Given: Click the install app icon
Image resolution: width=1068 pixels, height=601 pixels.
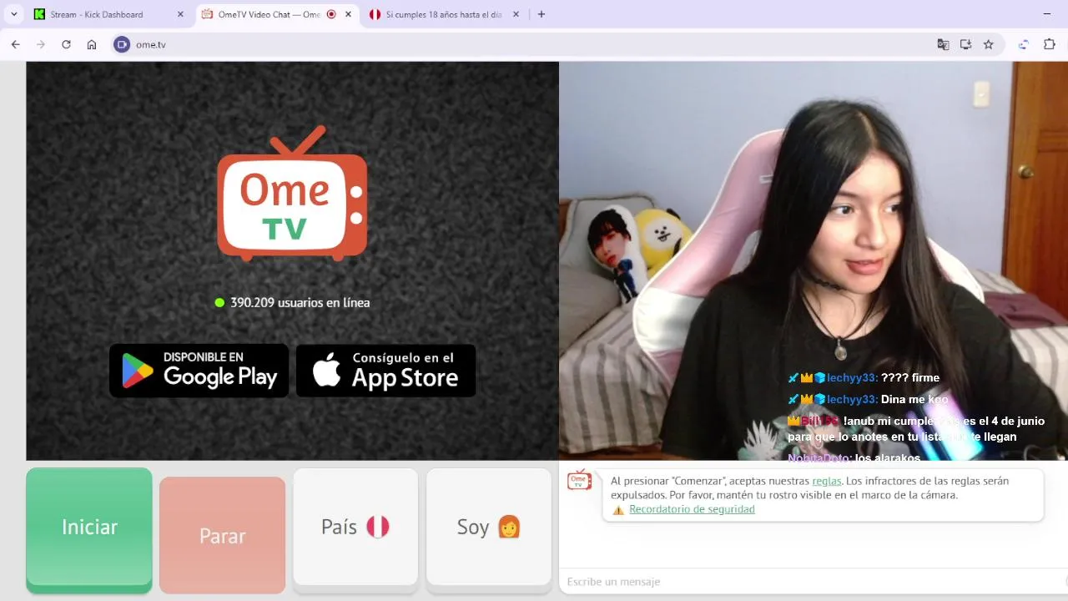Looking at the screenshot, I should pyautogui.click(x=965, y=44).
